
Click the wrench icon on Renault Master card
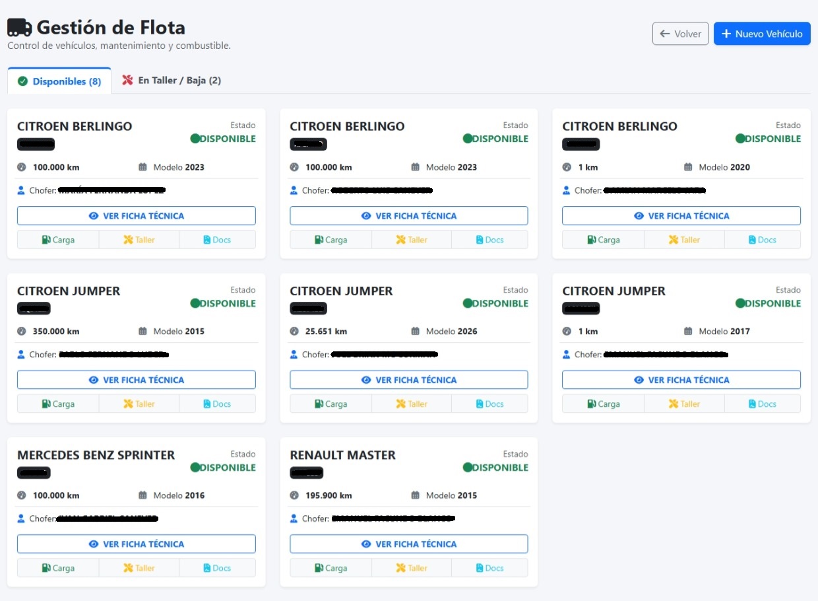coord(400,568)
